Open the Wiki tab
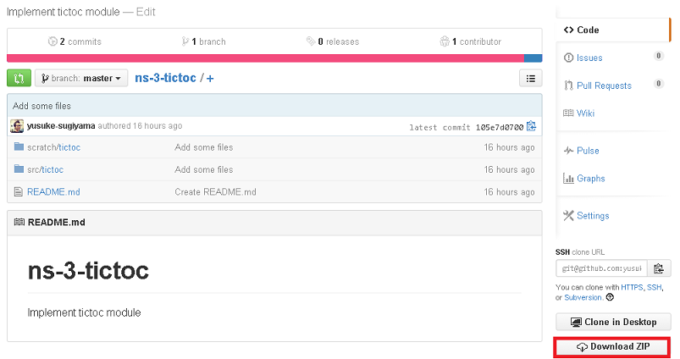This screenshot has height=359, width=680. pyautogui.click(x=585, y=113)
